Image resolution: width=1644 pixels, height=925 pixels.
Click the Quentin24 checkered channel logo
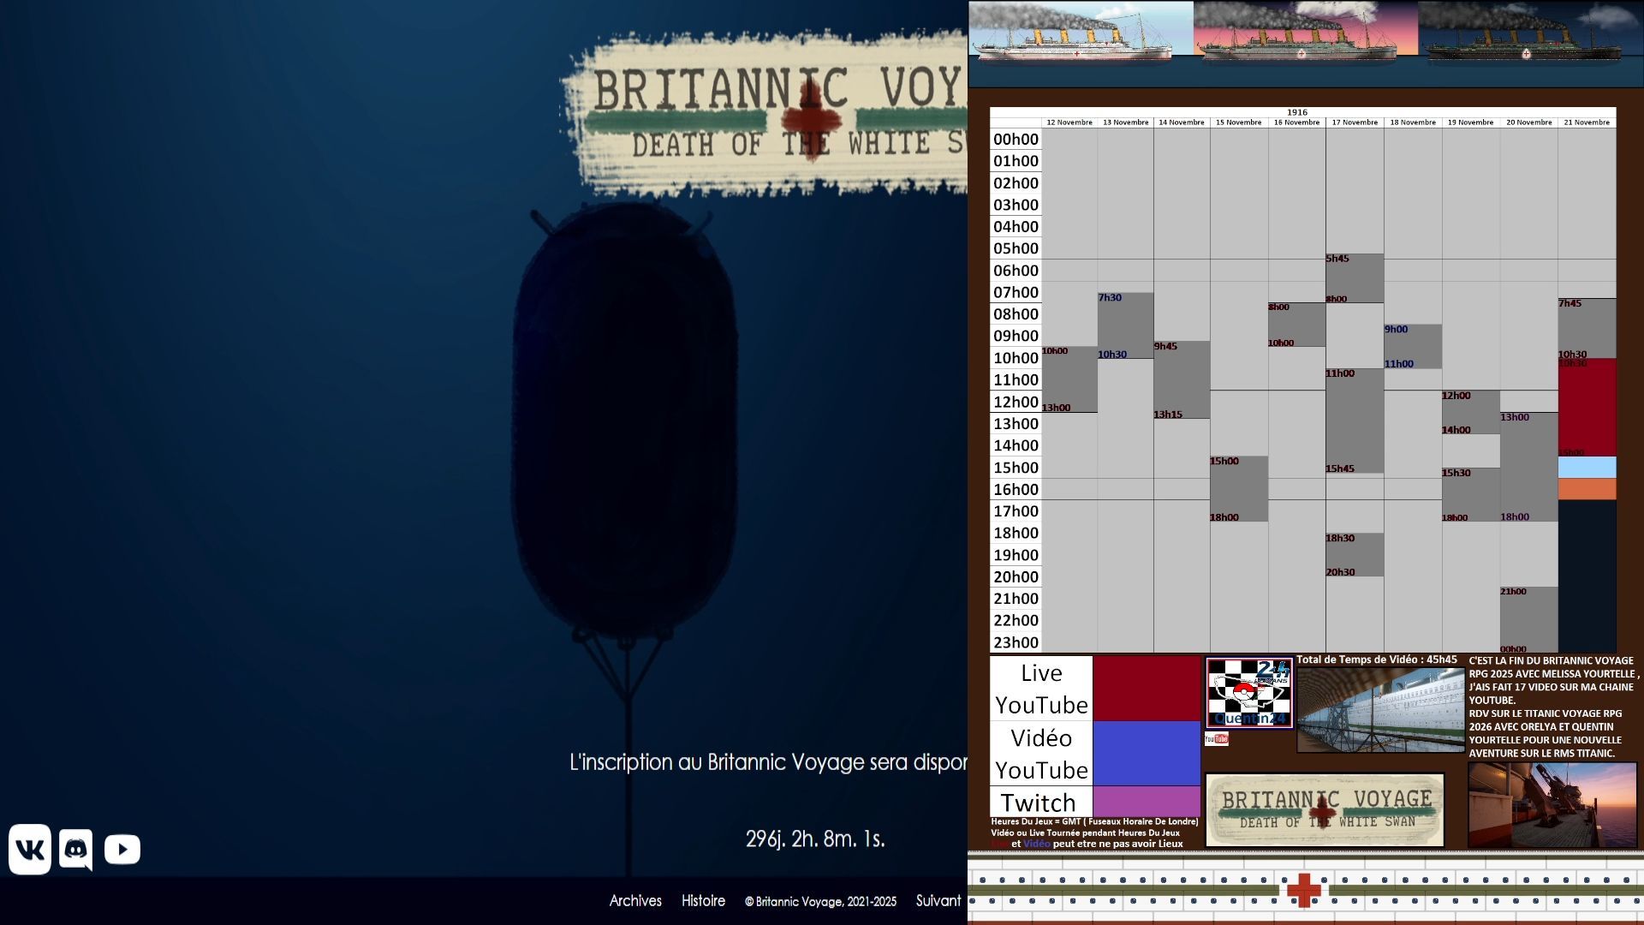coord(1248,692)
